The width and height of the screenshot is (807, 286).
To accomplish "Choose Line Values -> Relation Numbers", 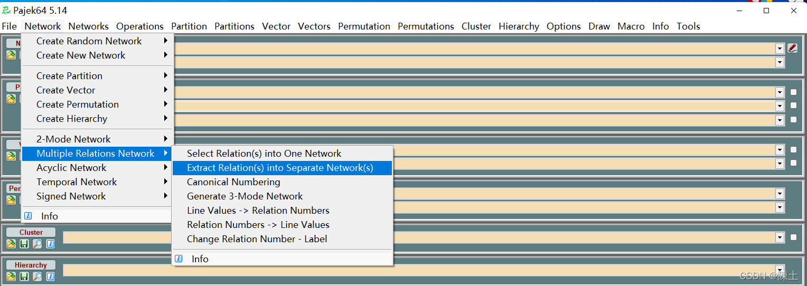I will [283, 211].
